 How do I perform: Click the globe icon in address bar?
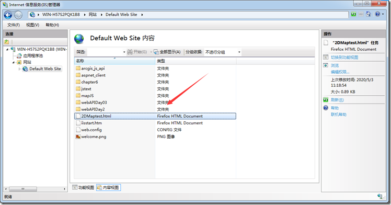[x=32, y=15]
